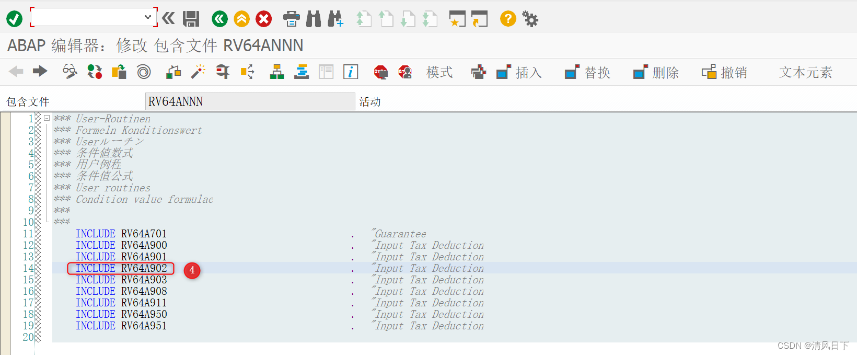Open layout customization gear icon
Screen dimensions: 857x355
click(530, 19)
